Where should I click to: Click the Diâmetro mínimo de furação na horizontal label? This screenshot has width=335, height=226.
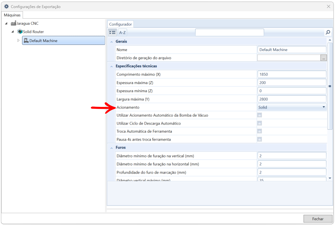pyautogui.click(x=158, y=164)
